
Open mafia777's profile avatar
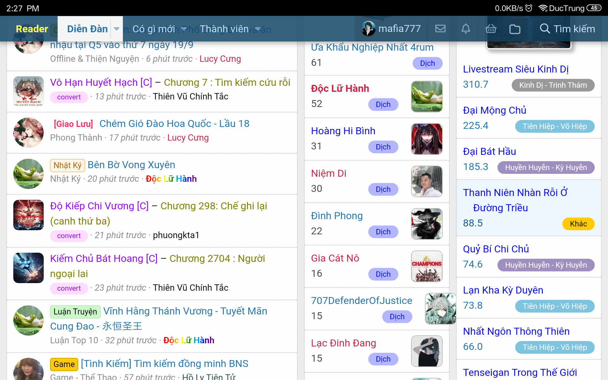[x=368, y=28]
